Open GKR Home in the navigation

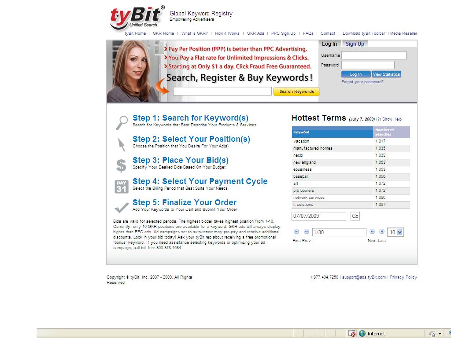(x=163, y=33)
